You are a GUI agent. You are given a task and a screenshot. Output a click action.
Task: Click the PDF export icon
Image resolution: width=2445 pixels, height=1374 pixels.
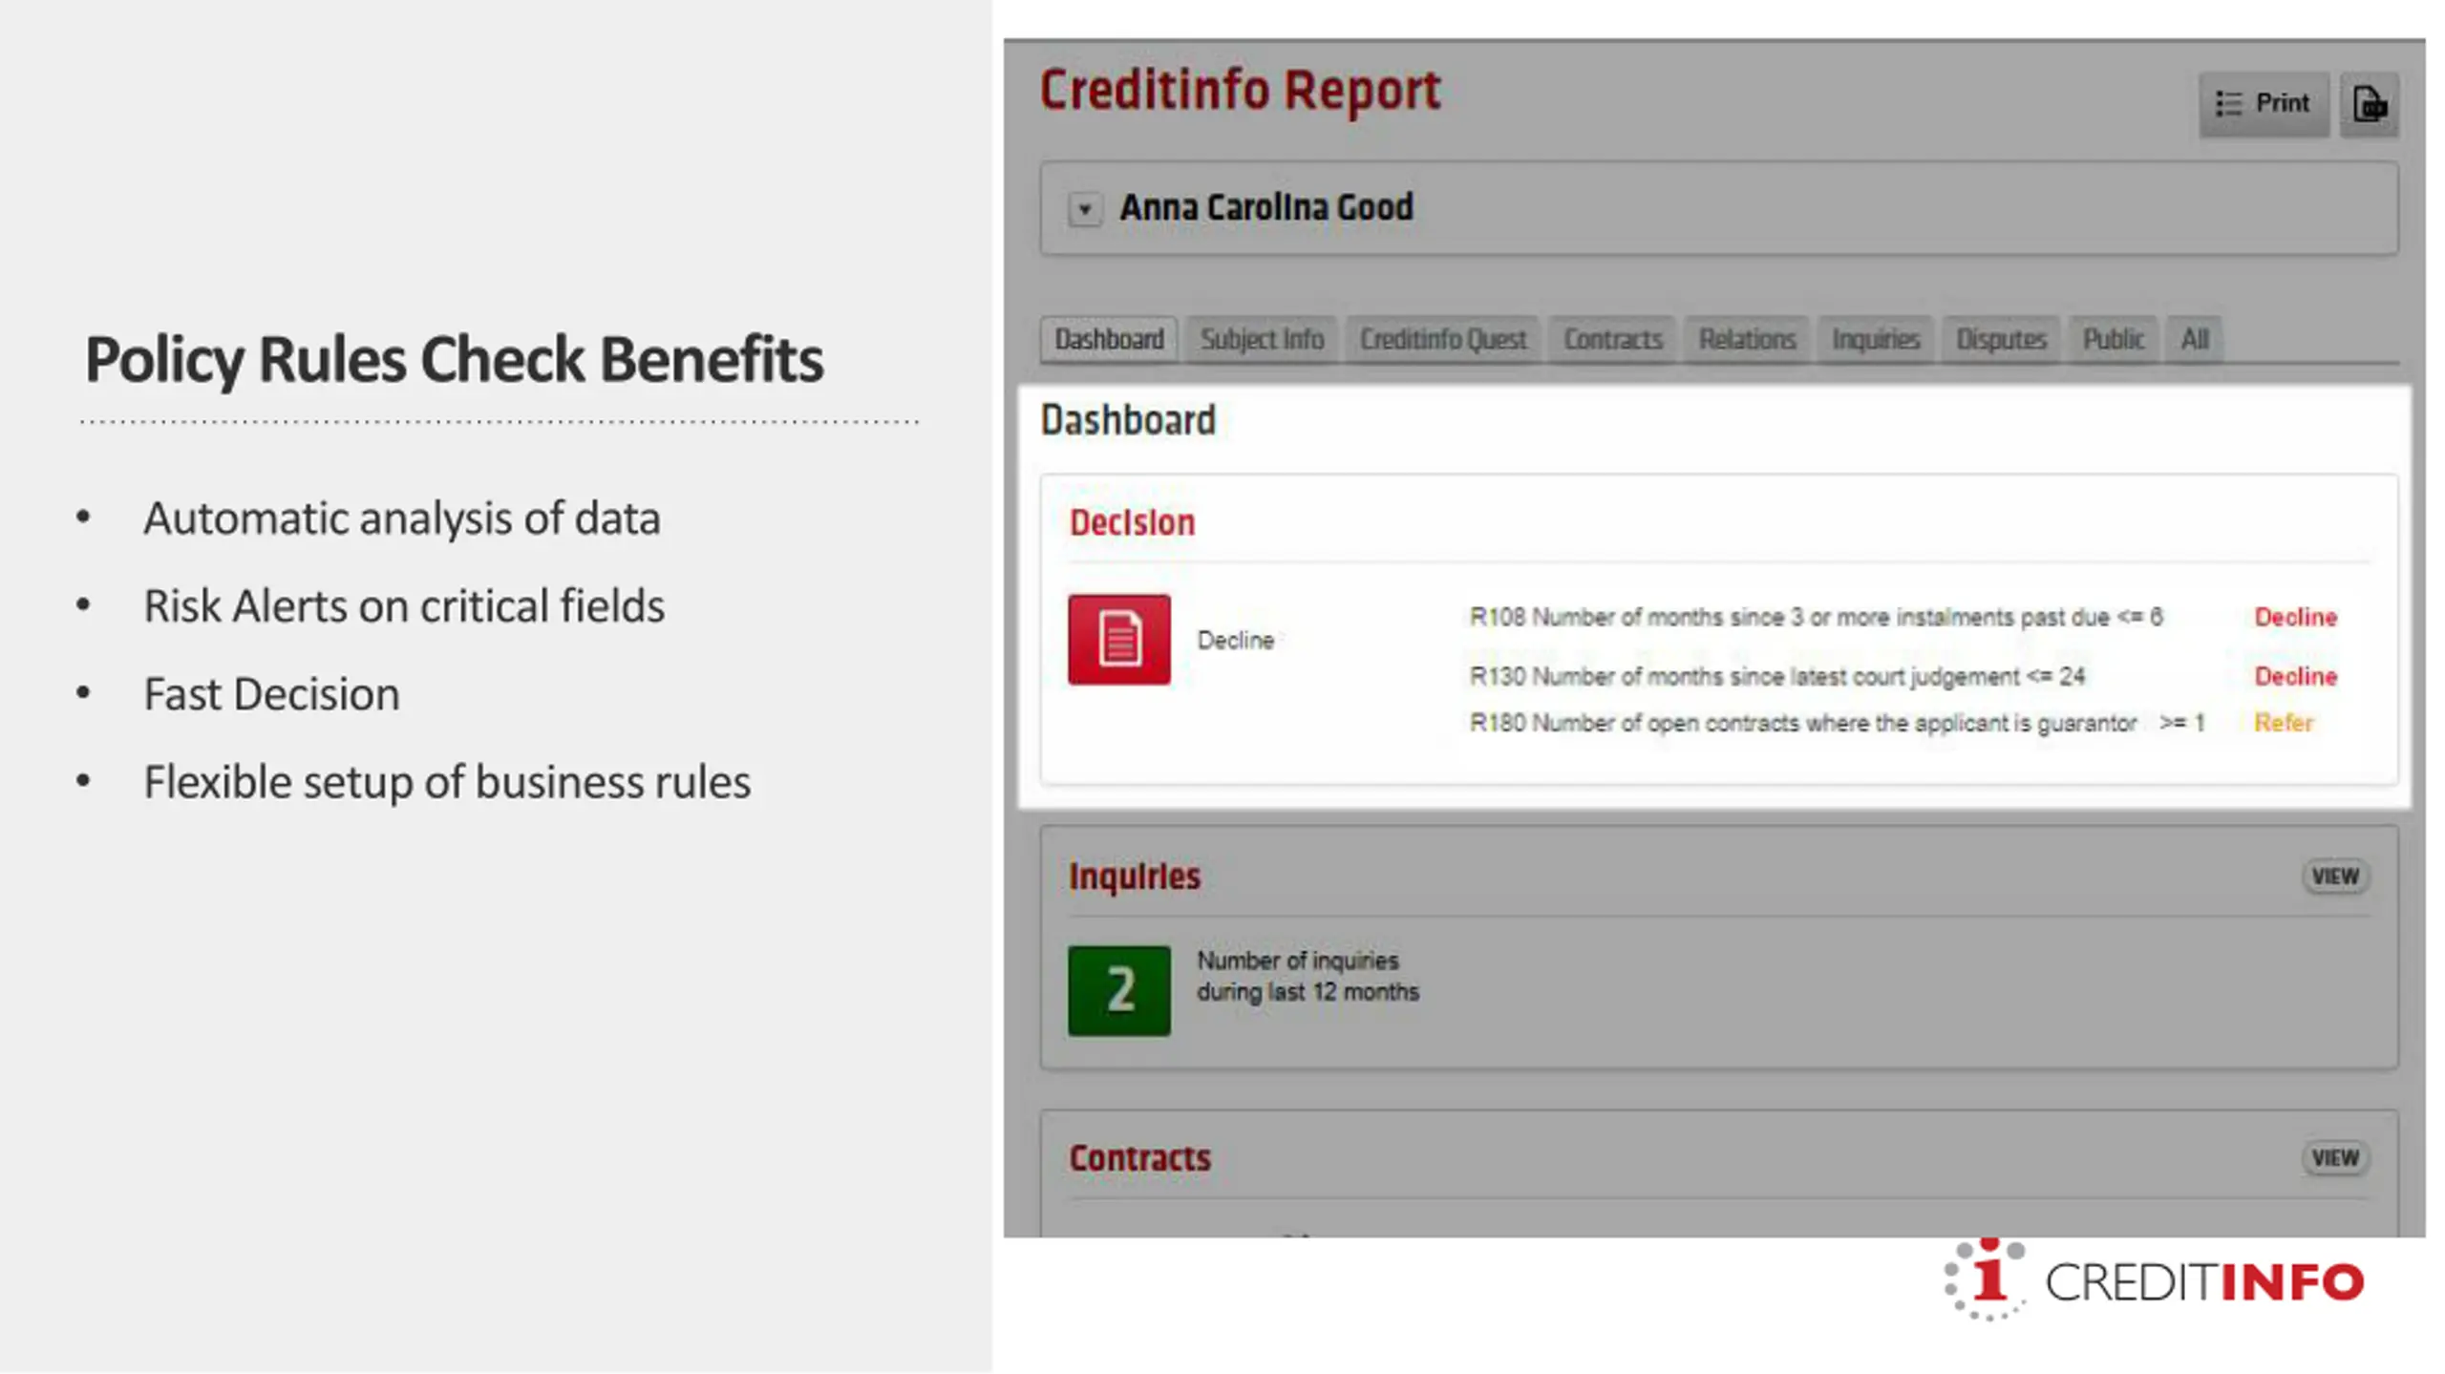tap(2369, 103)
